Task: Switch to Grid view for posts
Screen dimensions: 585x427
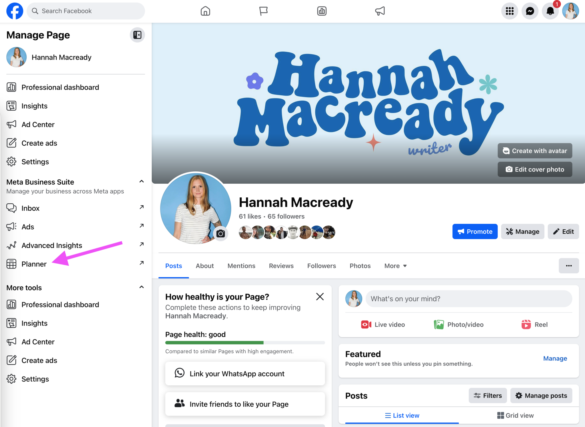Action: click(x=515, y=415)
